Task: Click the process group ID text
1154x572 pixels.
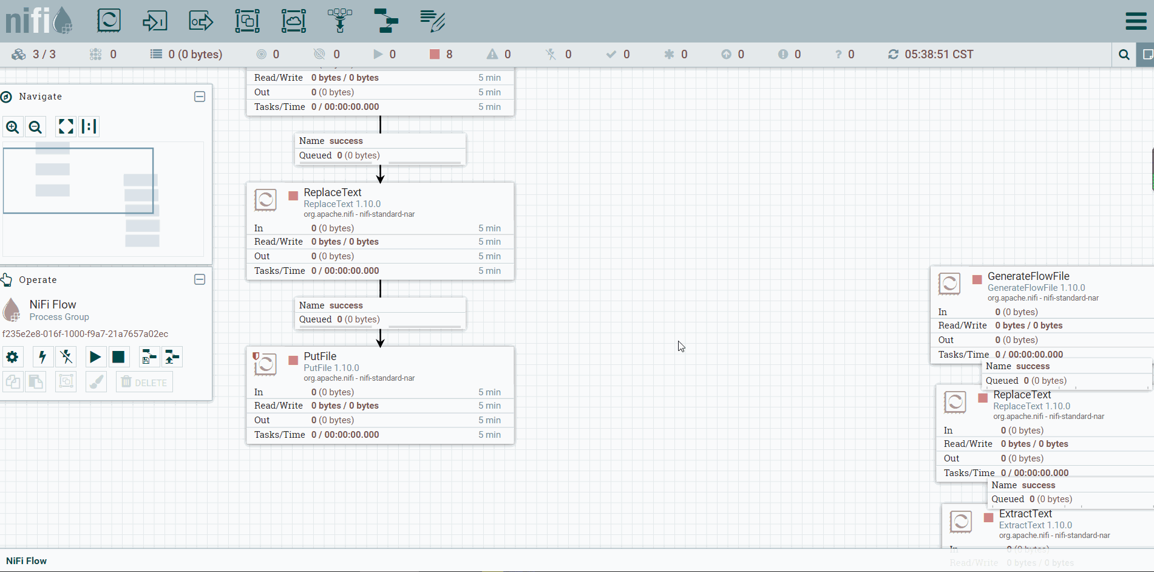Action: click(85, 334)
